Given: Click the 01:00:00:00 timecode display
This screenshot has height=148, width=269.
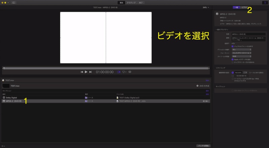Looking at the screenshot, I should [105, 72].
